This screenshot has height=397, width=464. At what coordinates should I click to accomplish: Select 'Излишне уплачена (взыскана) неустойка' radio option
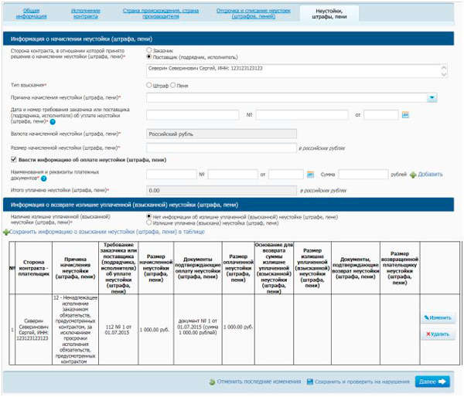[149, 222]
